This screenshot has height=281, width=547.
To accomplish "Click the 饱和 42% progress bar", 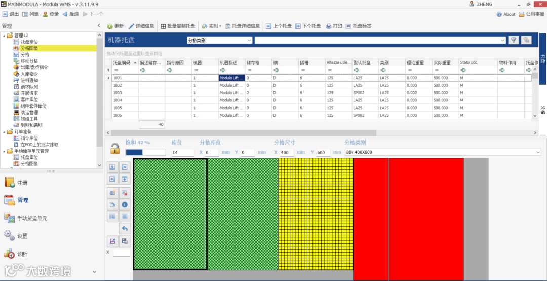I will [x=145, y=152].
